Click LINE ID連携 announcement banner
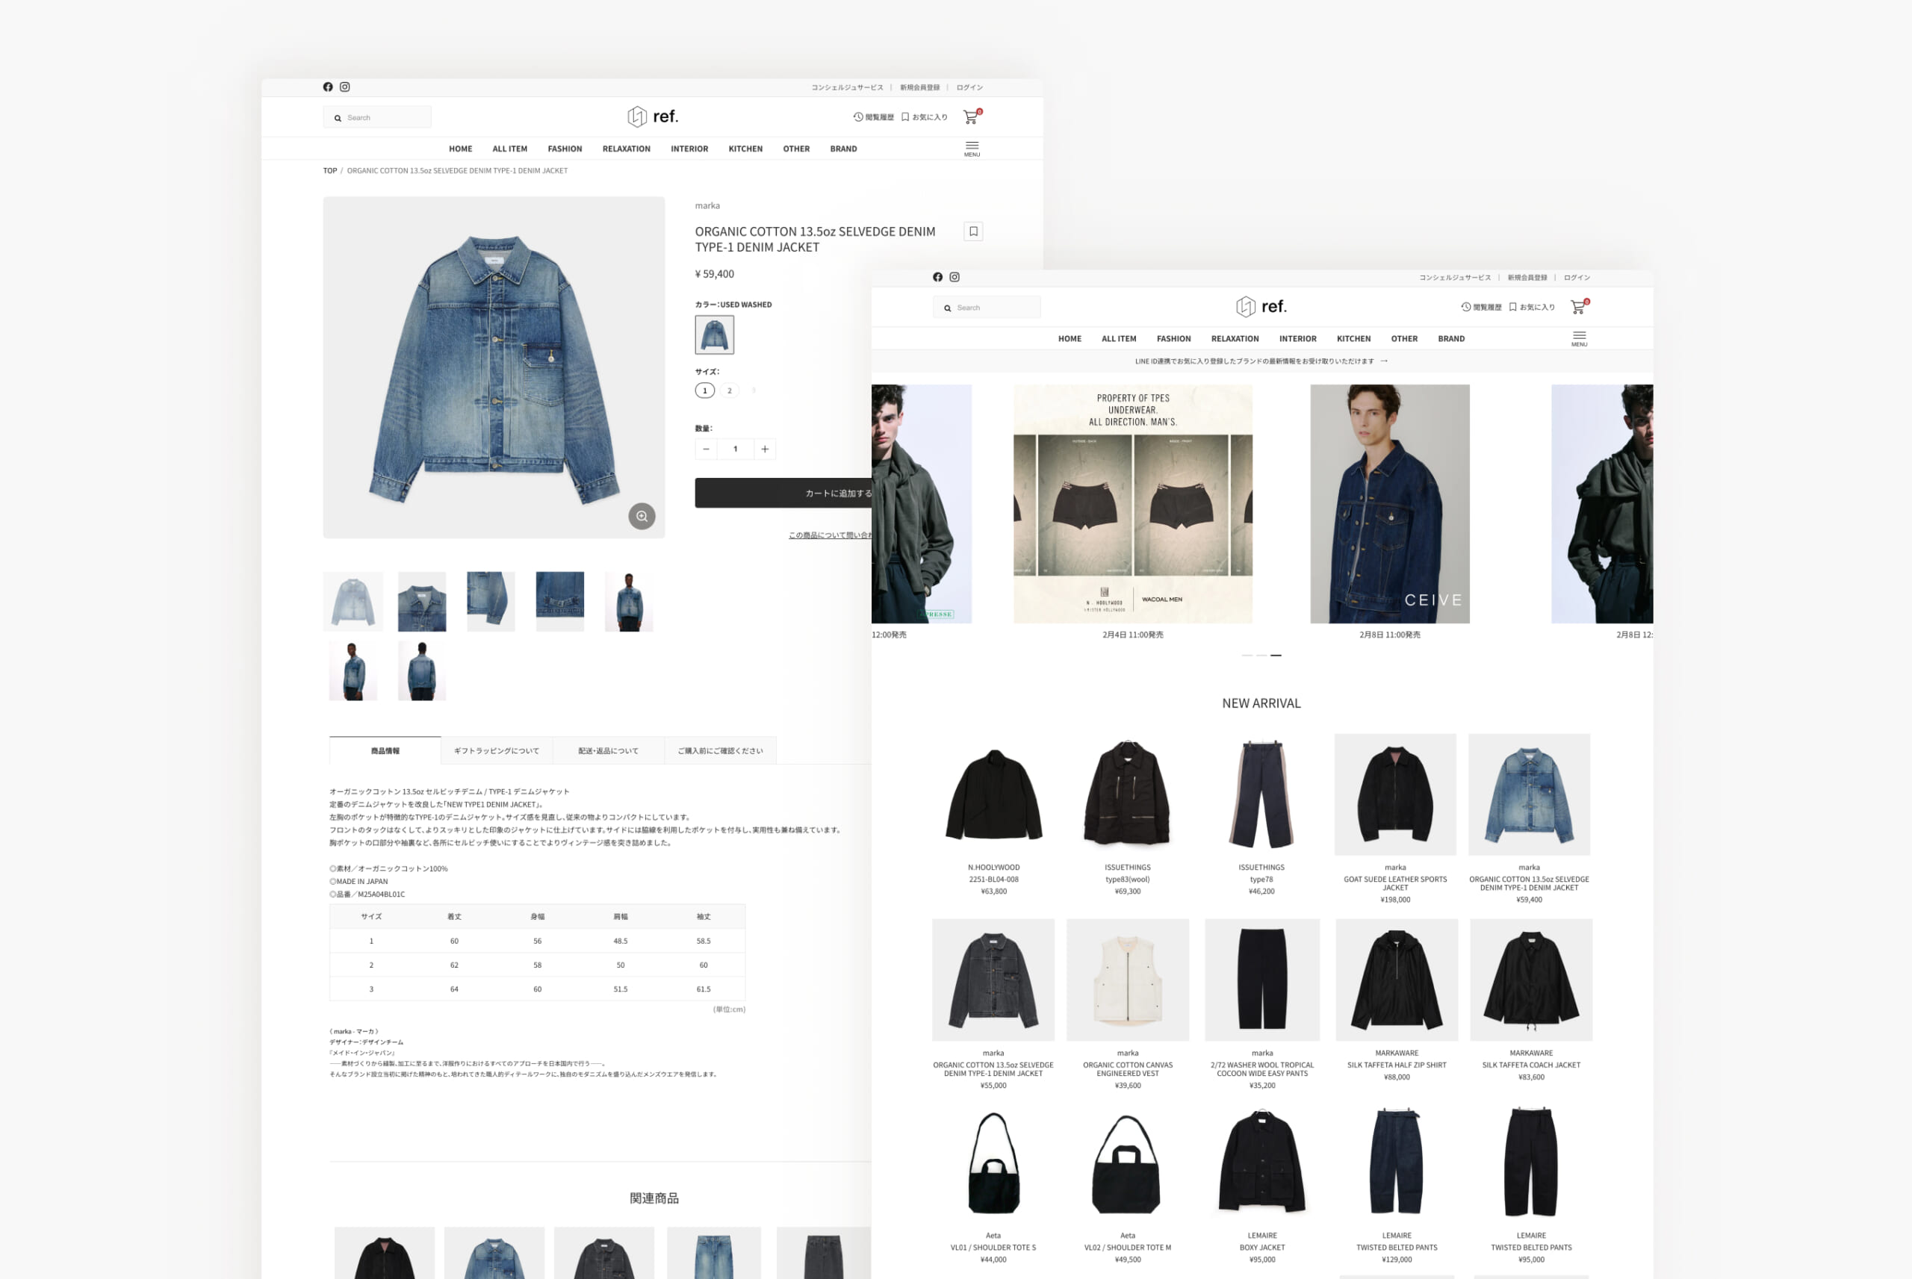1912x1279 pixels. point(1262,361)
